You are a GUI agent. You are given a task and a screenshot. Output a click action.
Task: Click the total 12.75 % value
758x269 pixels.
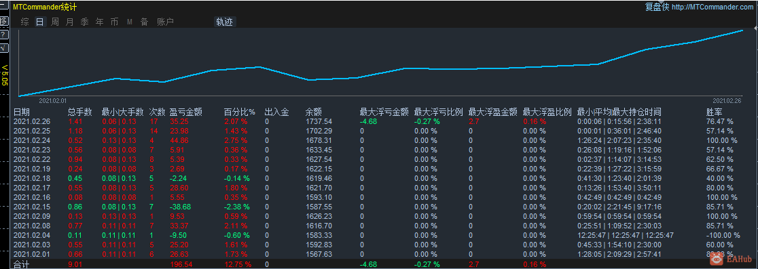pyautogui.click(x=238, y=264)
